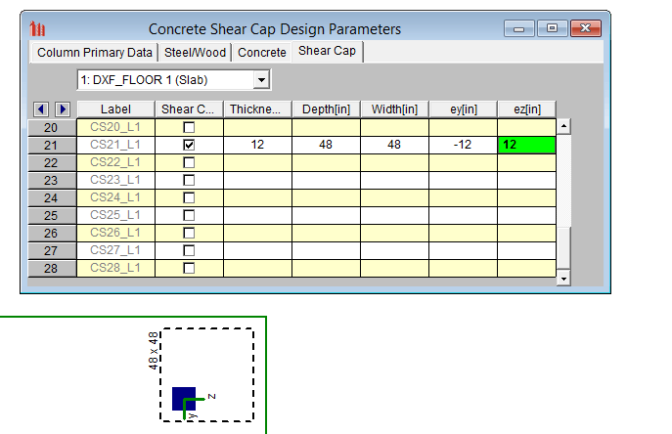This screenshot has height=434, width=672.
Task: Select row header 24
Action: click(x=52, y=197)
